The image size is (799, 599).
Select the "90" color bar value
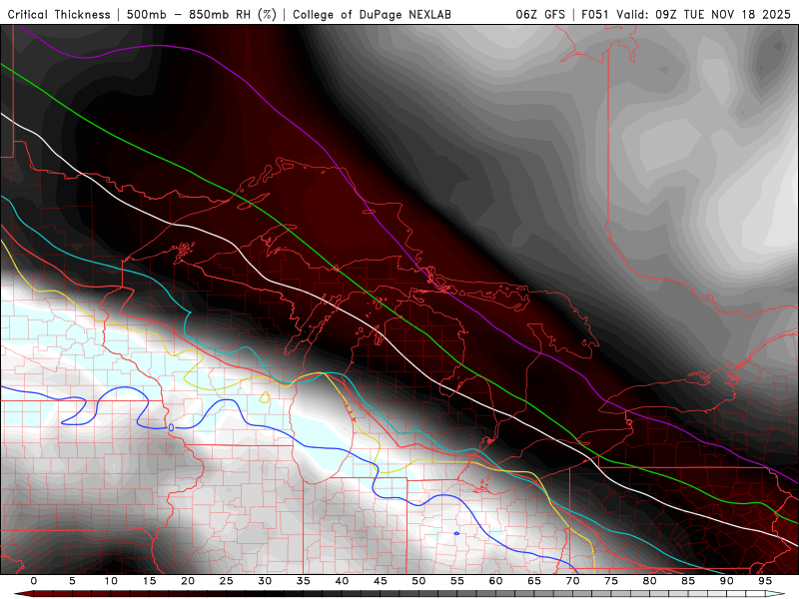[726, 581]
